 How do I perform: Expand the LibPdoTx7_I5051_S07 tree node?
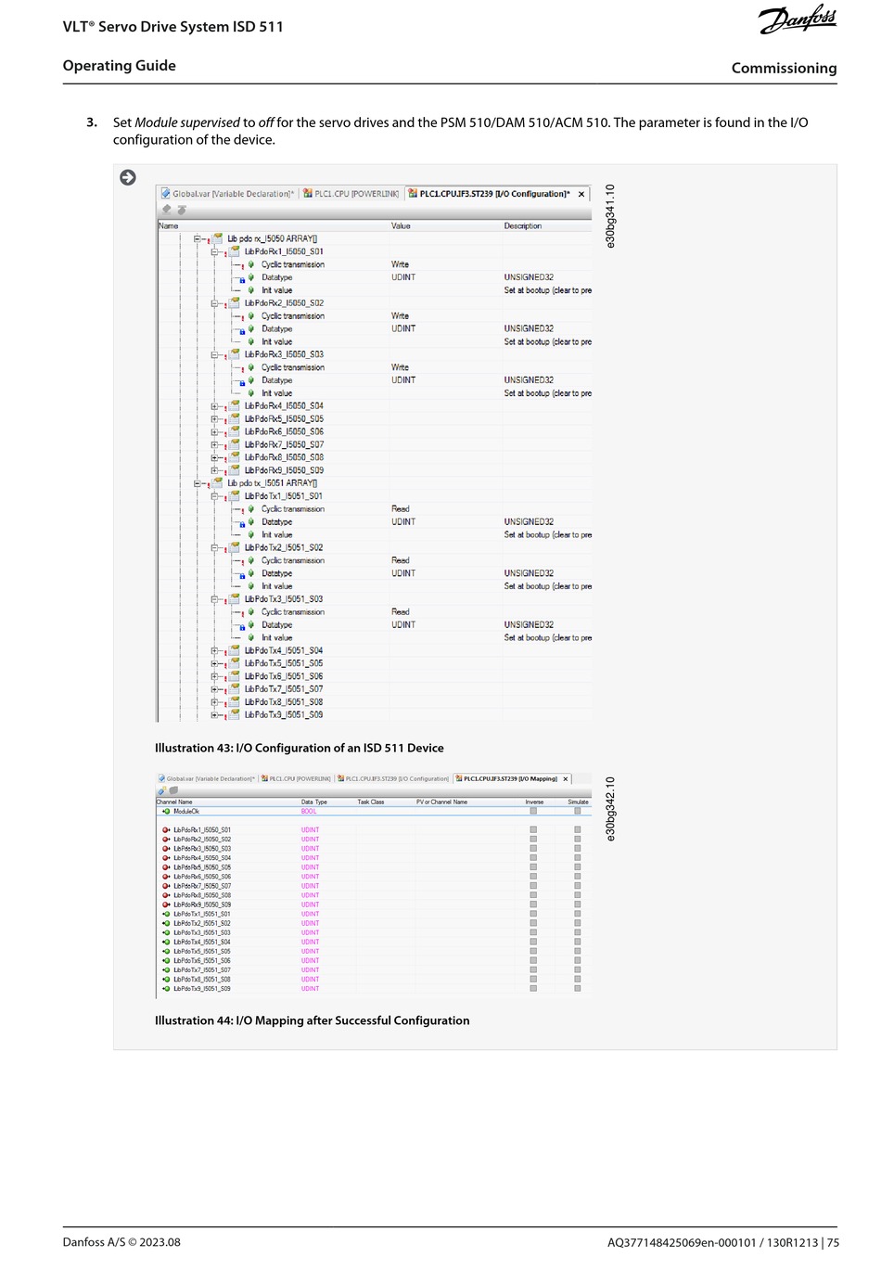214,689
